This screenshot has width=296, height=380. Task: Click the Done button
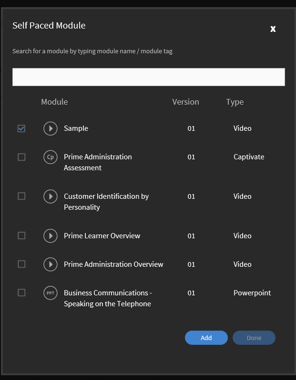click(254, 338)
